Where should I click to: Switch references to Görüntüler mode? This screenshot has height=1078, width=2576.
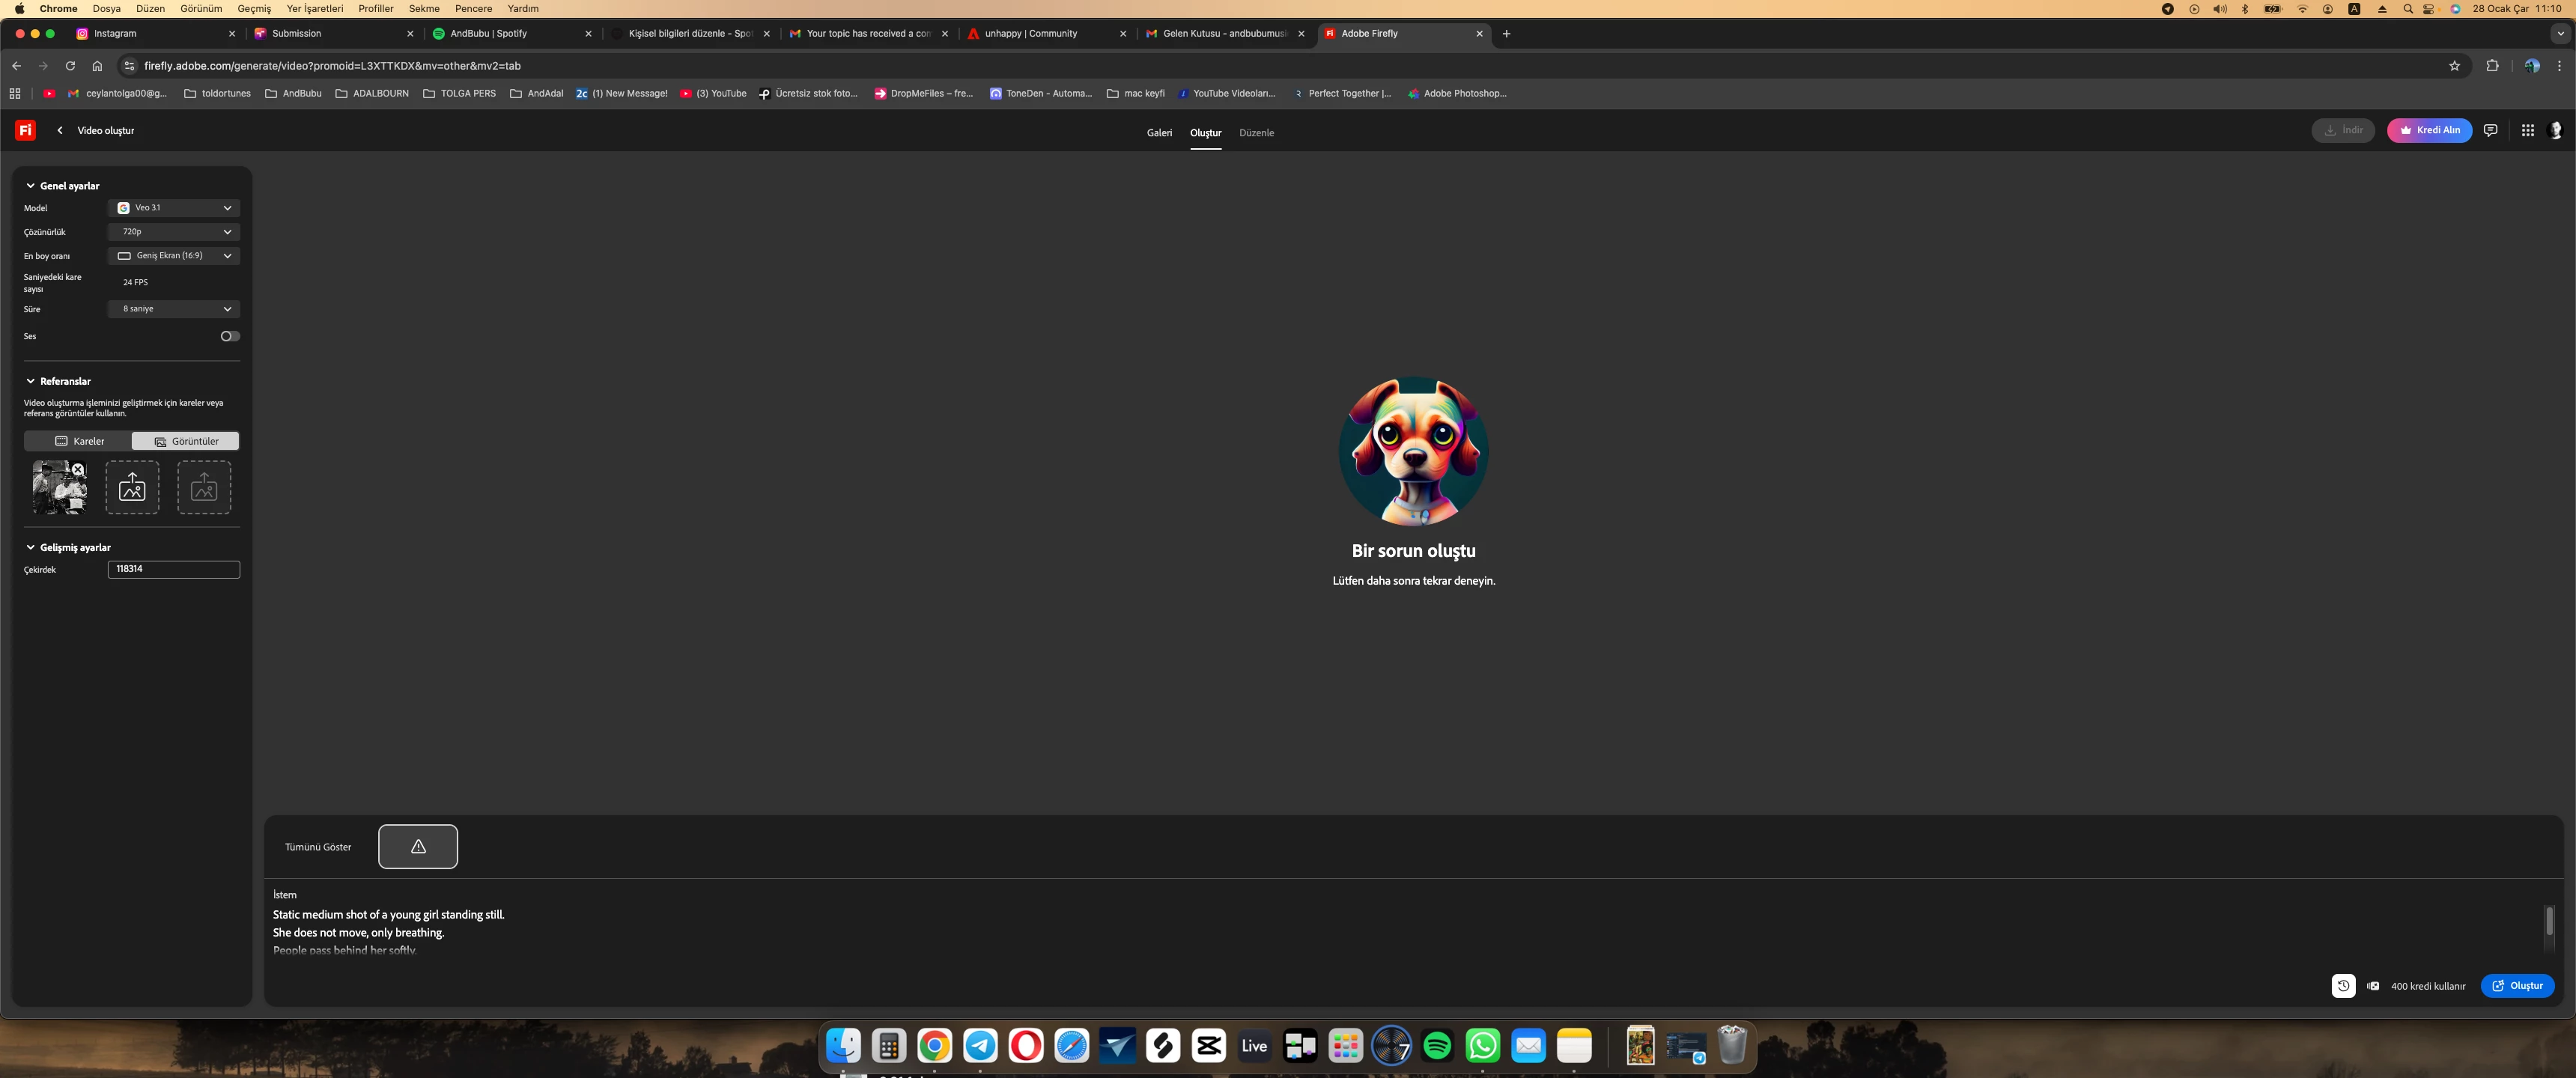tap(186, 441)
